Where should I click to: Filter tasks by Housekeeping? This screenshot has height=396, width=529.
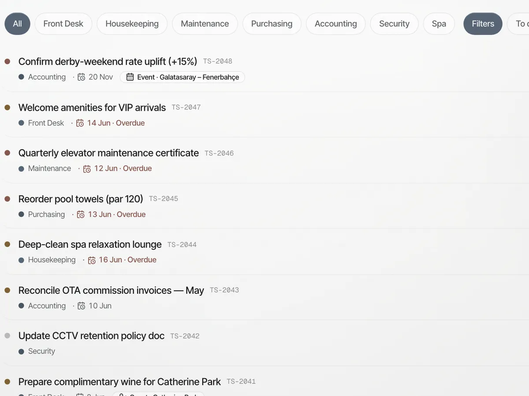point(132,24)
